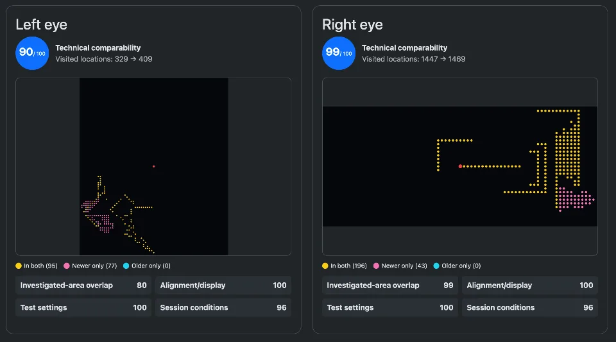The width and height of the screenshot is (616, 342).
Task: Click red fixation dot in Left eye map
Action: point(153,166)
